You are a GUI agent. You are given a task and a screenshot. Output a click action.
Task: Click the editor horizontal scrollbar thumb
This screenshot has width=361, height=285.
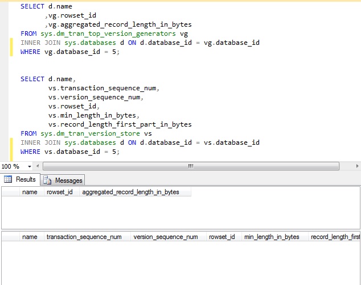[190, 166]
